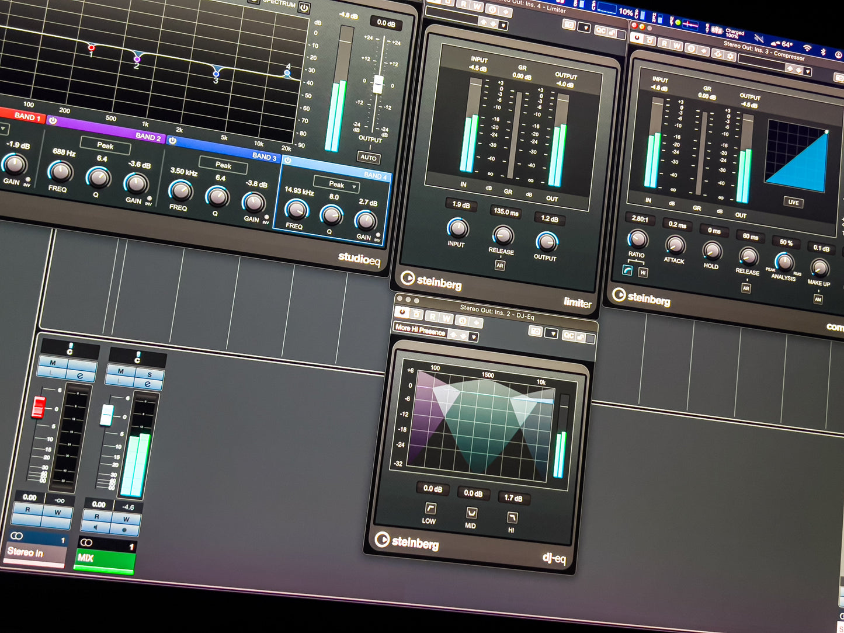The height and width of the screenshot is (633, 844).
Task: Click the StudioEQ output fader handle
Action: [378, 84]
